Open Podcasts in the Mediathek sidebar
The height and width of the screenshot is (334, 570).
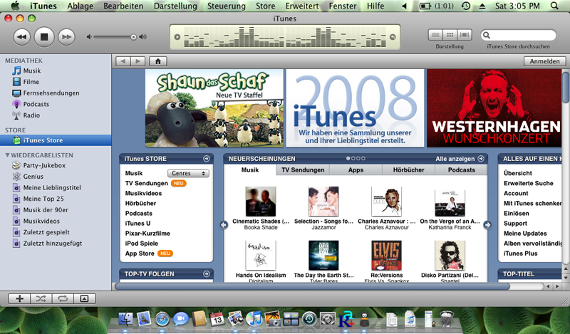point(36,104)
